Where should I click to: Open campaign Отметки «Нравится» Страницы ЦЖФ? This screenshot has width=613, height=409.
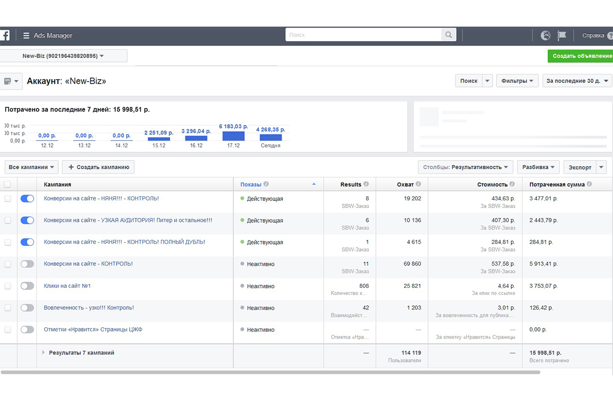pos(93,330)
